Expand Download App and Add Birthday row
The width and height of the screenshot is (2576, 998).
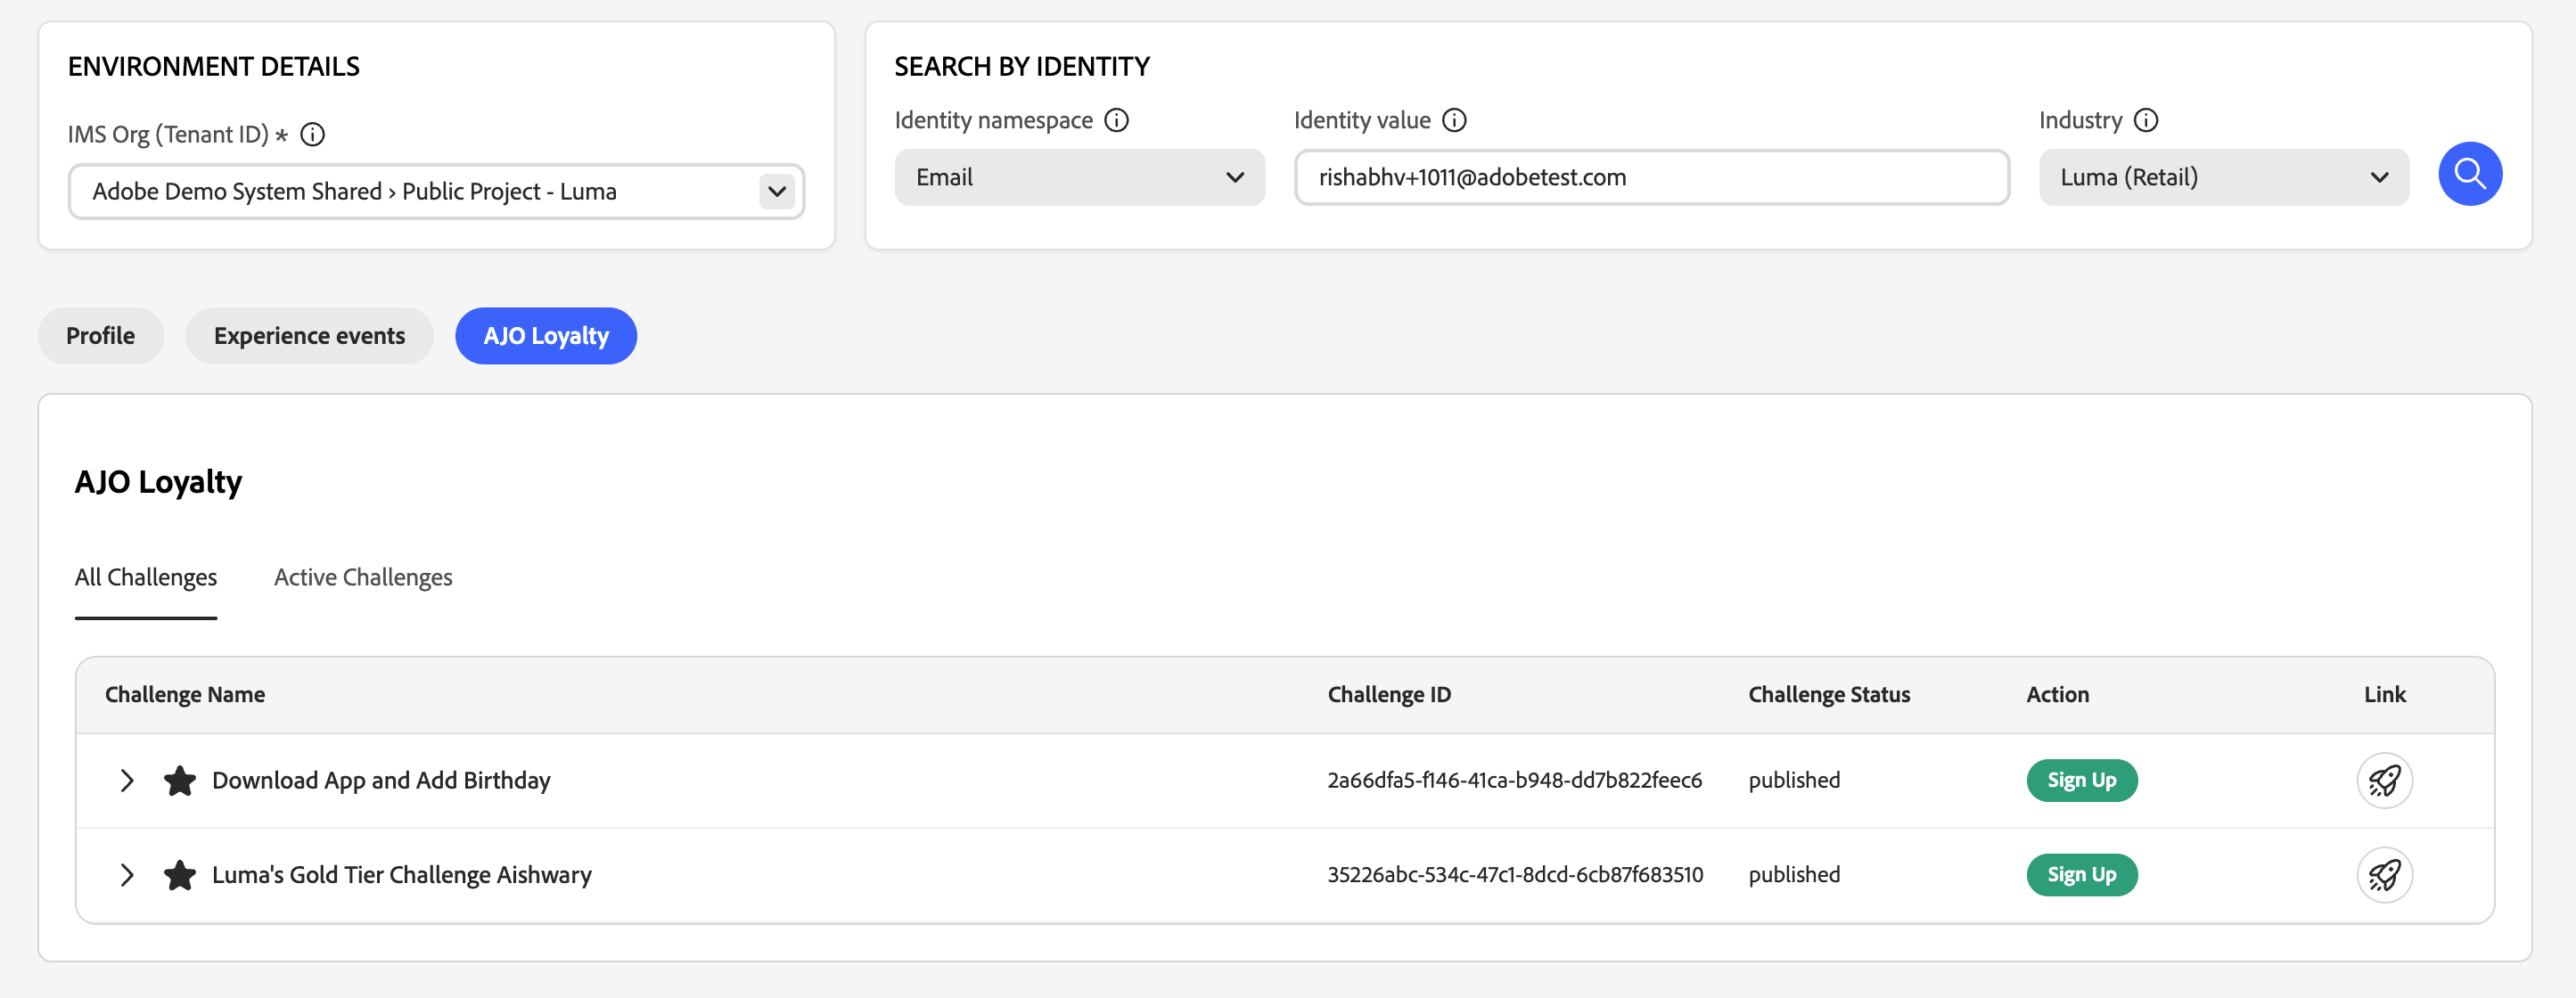(127, 780)
